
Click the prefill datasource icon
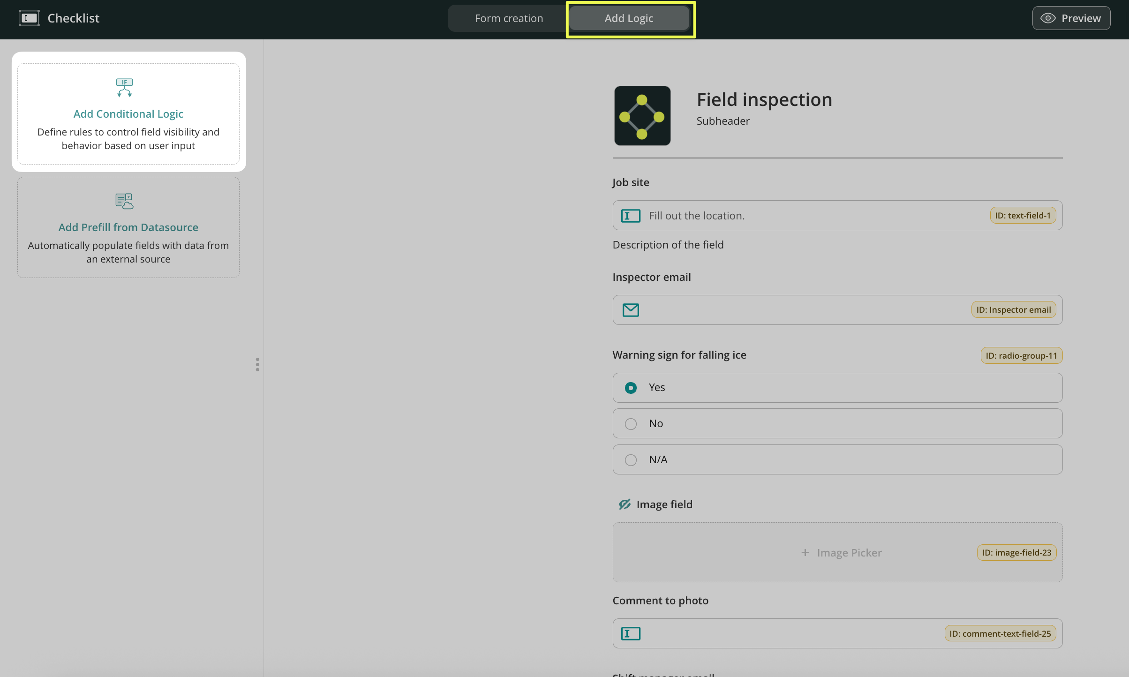124,201
